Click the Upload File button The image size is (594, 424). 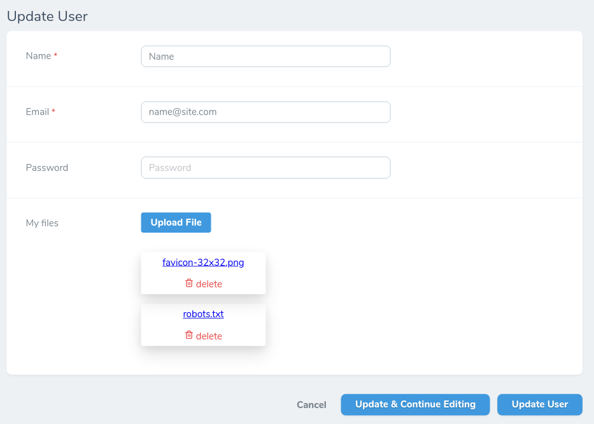pyautogui.click(x=176, y=222)
